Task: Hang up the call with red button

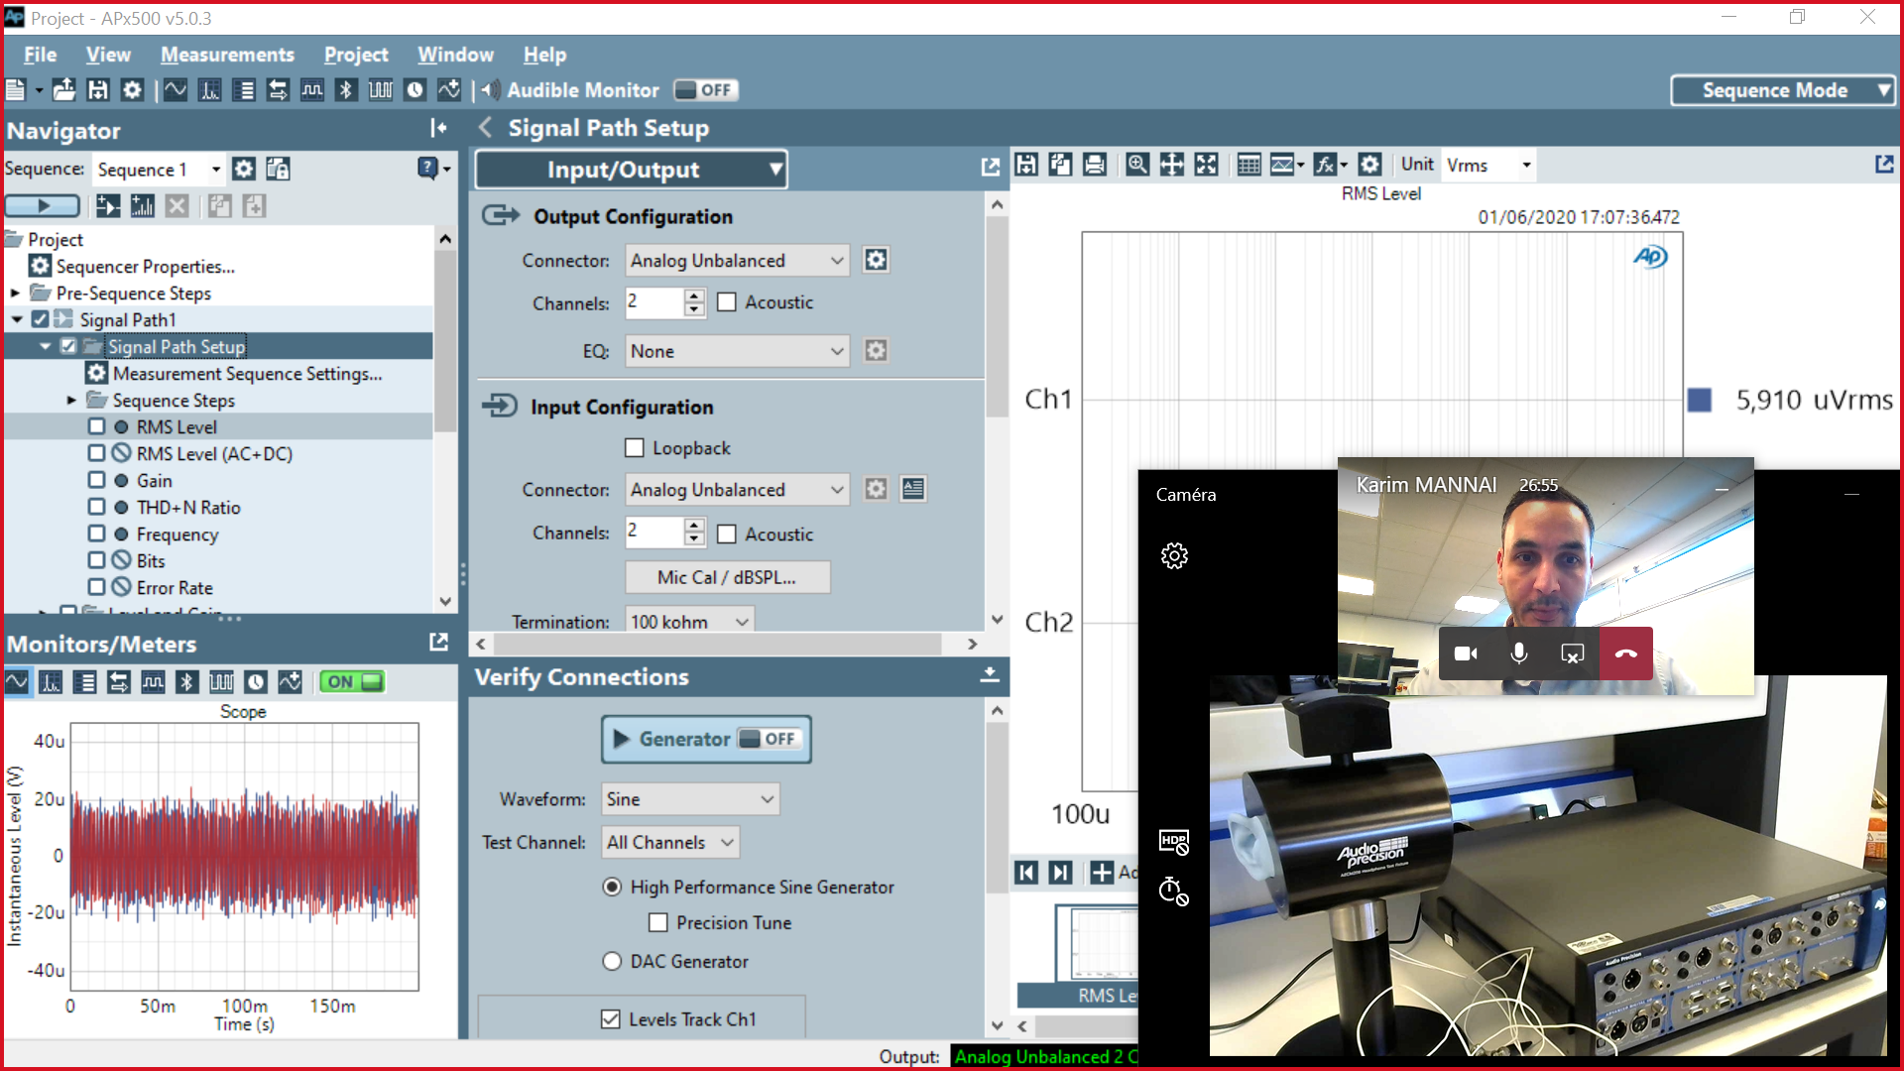Action: pyautogui.click(x=1626, y=654)
